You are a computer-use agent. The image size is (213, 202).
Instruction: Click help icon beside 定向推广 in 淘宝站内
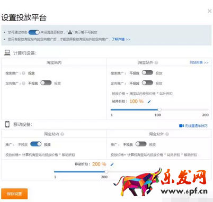click(x=24, y=84)
